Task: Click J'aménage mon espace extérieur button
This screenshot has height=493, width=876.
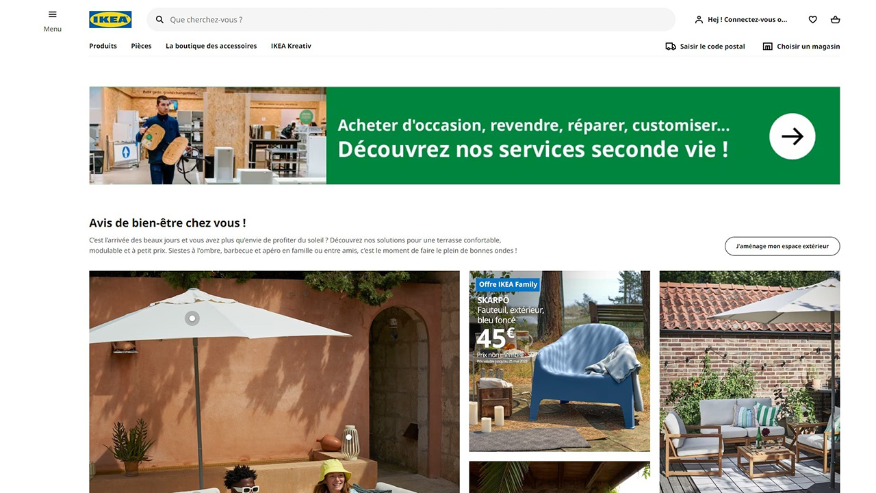Action: [x=782, y=246]
